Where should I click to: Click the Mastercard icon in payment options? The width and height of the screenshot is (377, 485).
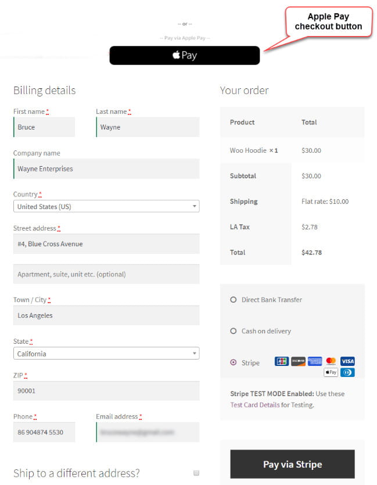click(x=331, y=361)
